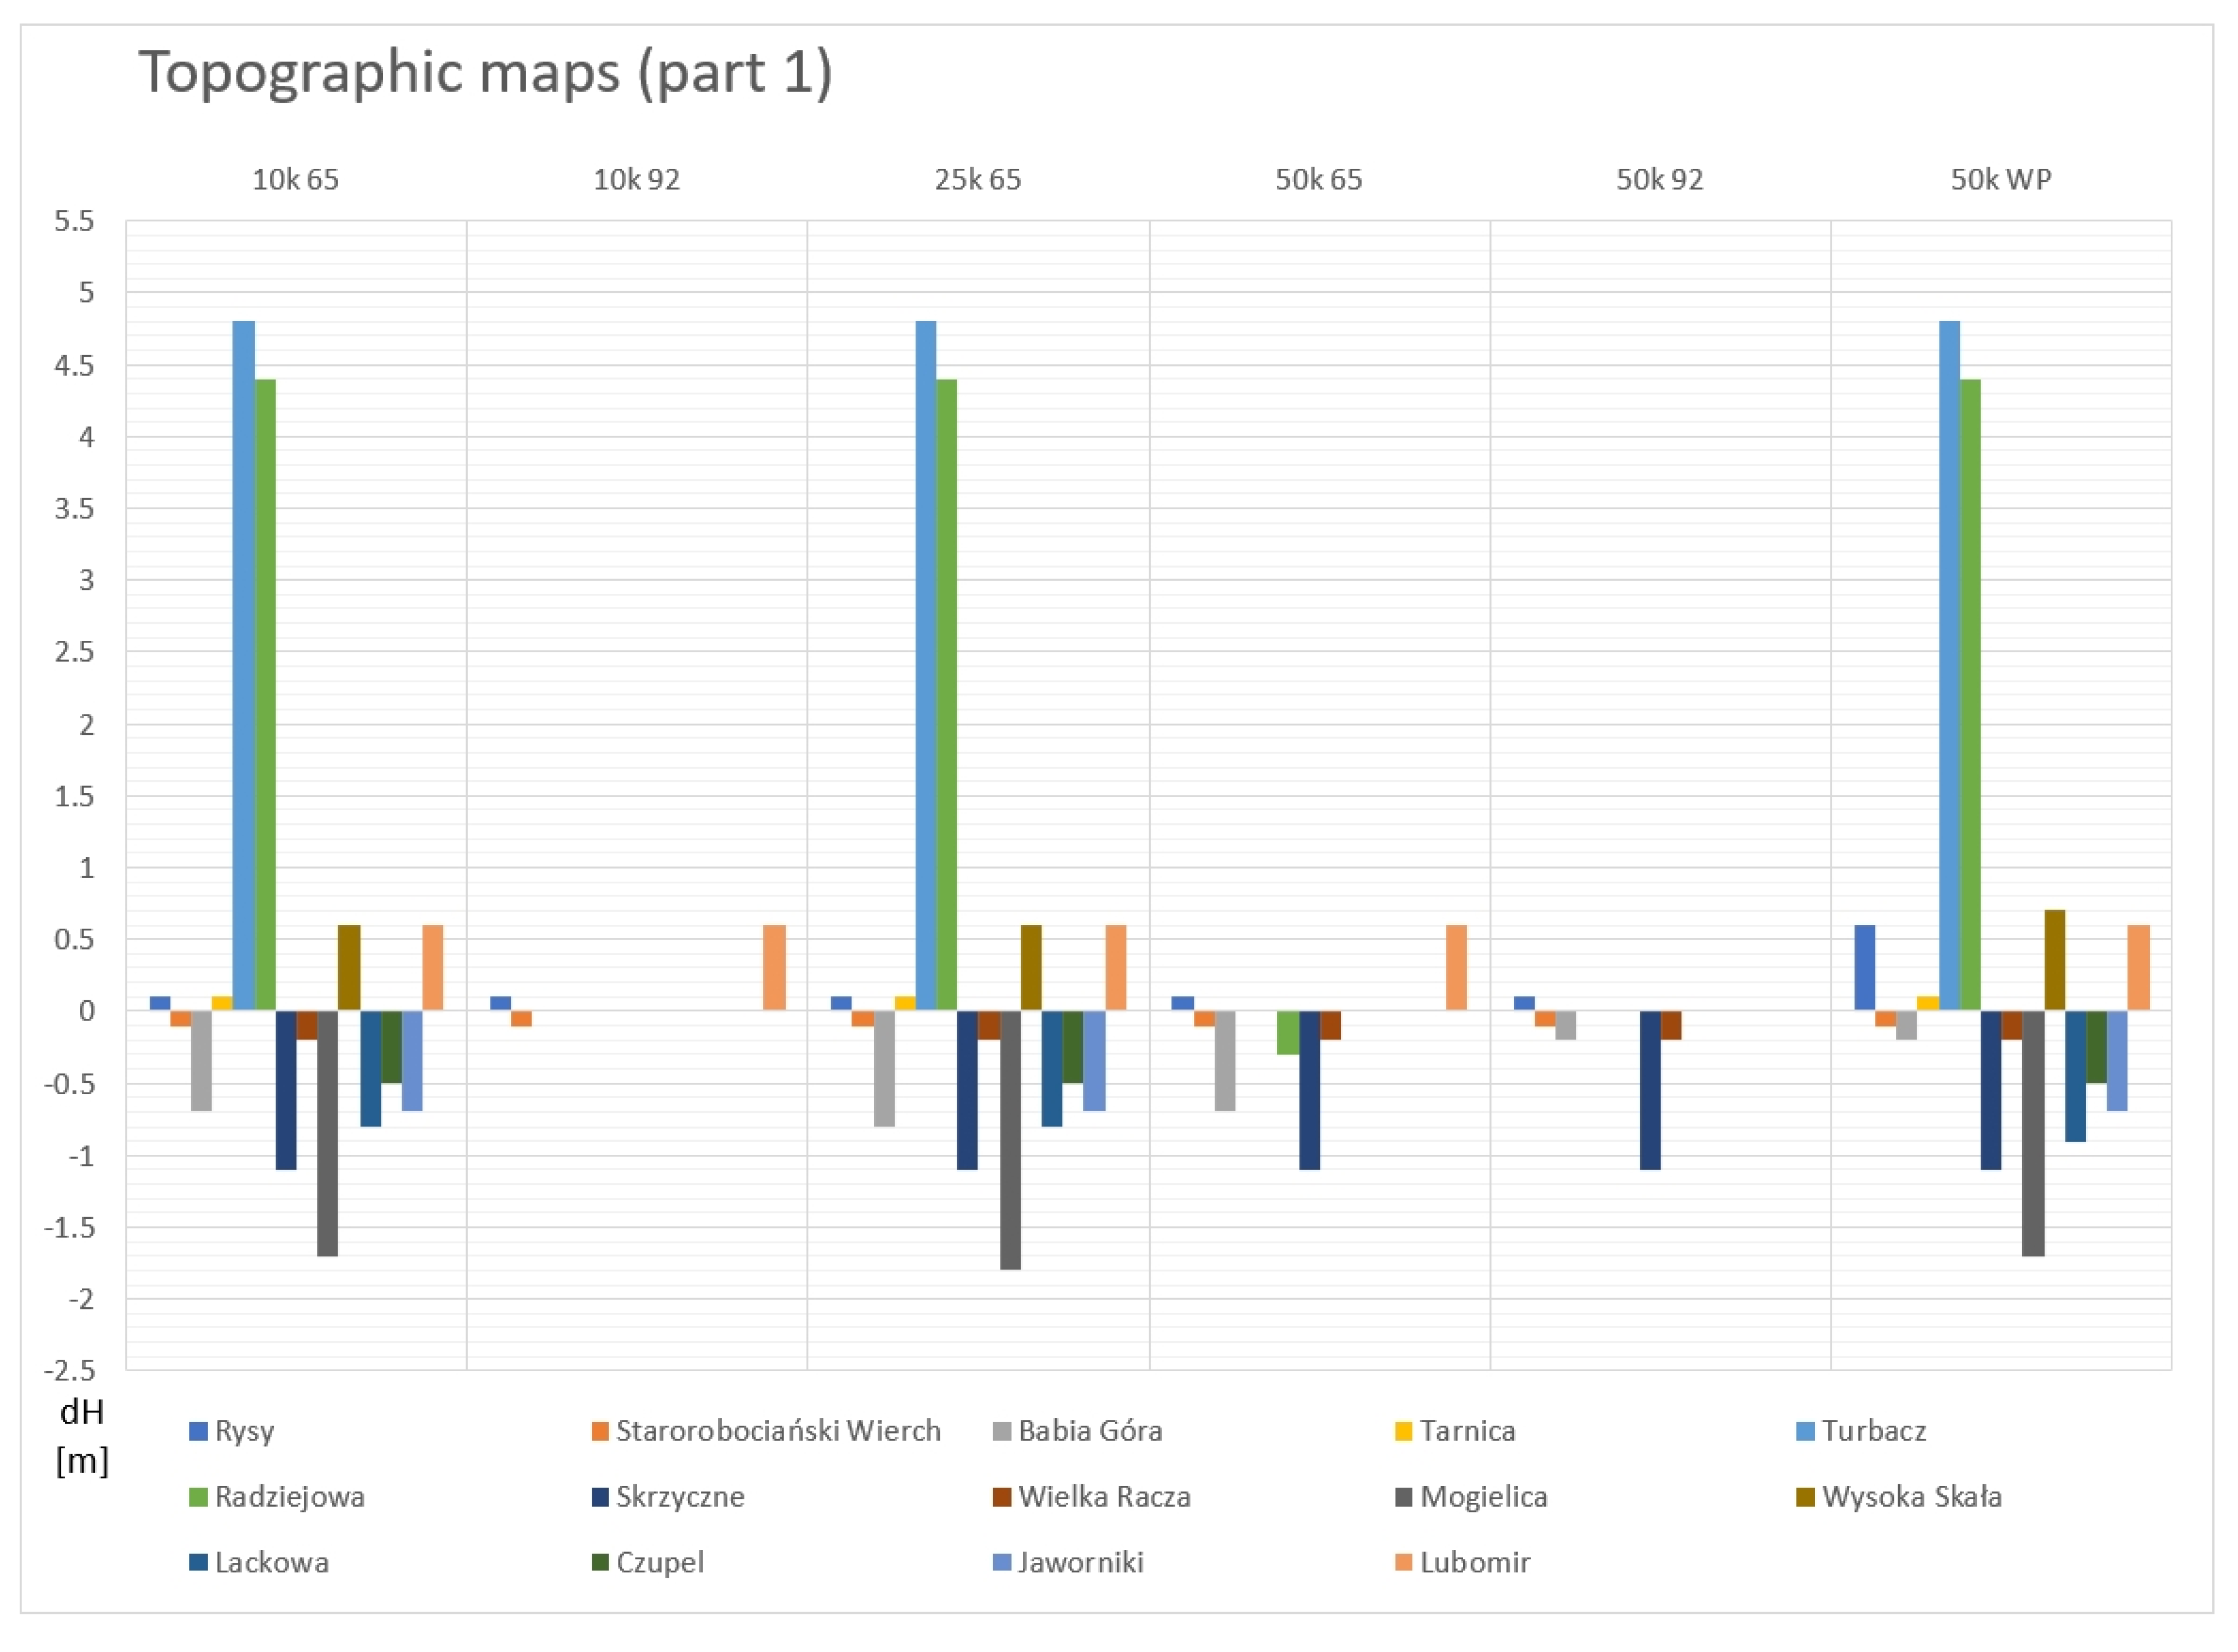
Task: Click the Wielka Racza legend label
Action: [1104, 1497]
